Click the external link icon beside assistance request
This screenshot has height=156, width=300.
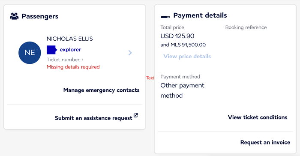[136, 115]
